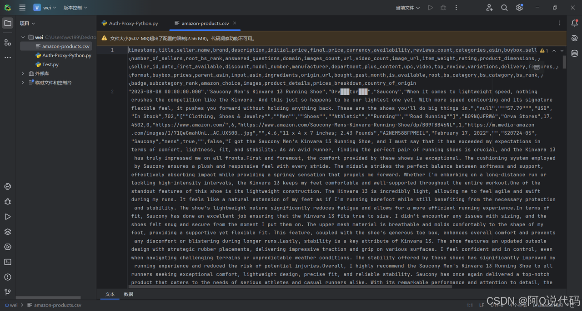Open Search Everywhere magnifier icon
Image resolution: width=582 pixels, height=311 pixels.
pos(504,8)
